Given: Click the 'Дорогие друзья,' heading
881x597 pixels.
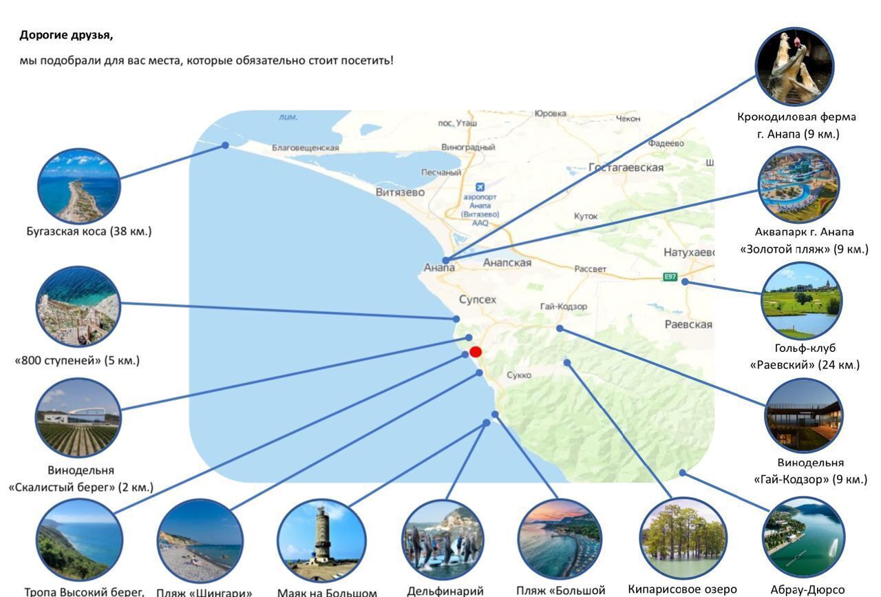Looking at the screenshot, I should (66, 34).
